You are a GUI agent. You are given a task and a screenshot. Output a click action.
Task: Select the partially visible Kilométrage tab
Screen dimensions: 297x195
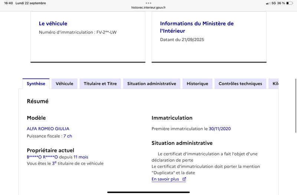click(274, 84)
